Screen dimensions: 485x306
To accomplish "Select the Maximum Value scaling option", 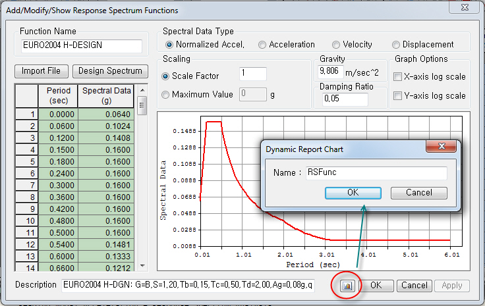I will (x=165, y=95).
